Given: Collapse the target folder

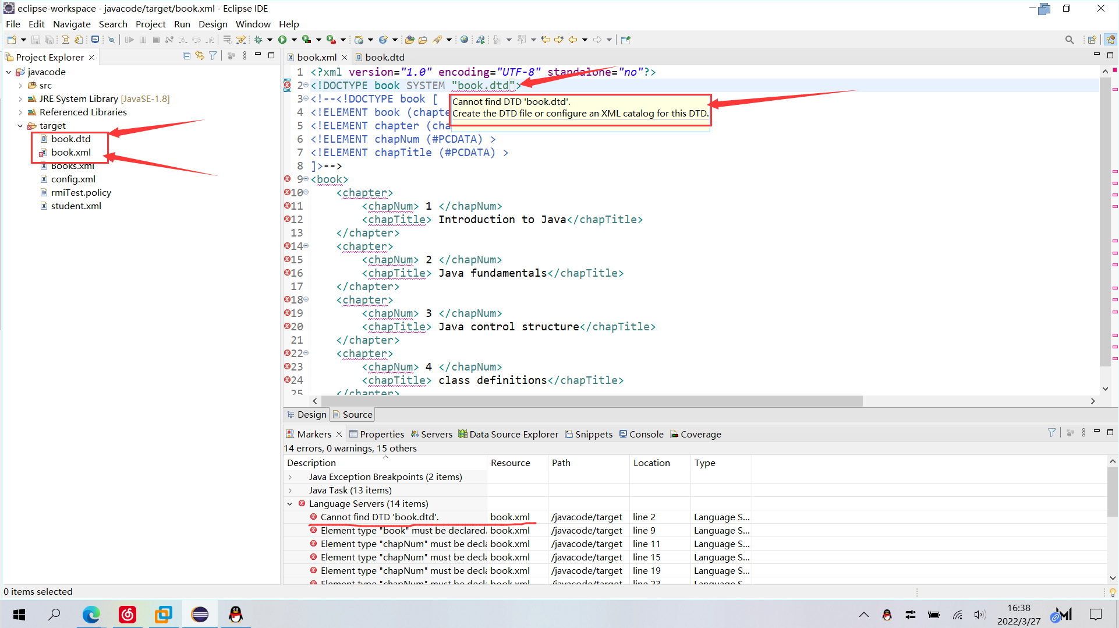Looking at the screenshot, I should 19,125.
